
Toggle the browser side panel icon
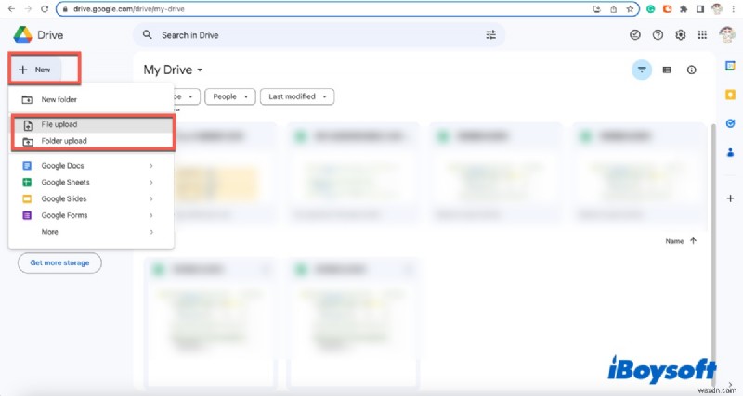[x=700, y=9]
